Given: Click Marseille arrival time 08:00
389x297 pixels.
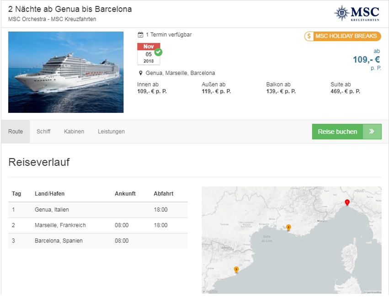Looking at the screenshot, I should [122, 225].
